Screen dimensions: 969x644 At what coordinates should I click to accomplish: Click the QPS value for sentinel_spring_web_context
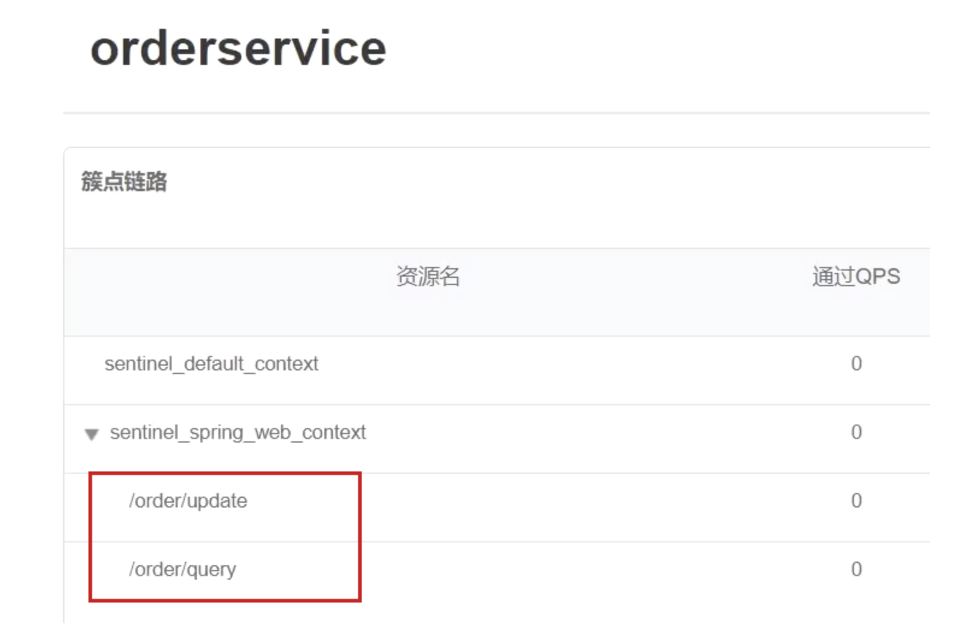point(856,432)
